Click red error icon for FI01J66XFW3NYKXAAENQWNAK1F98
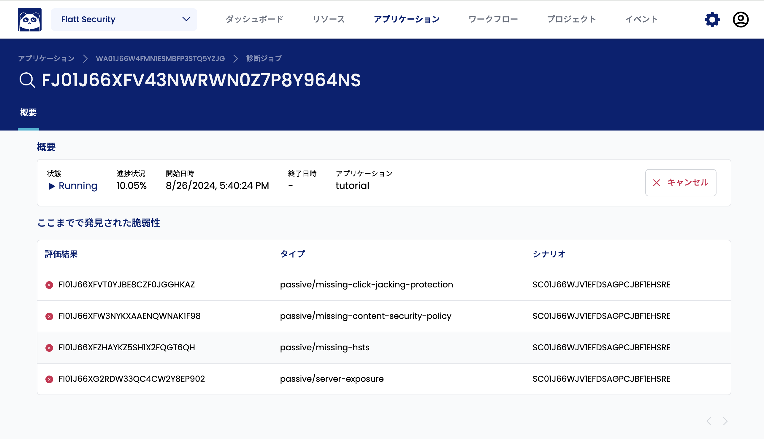Screen dimensions: 764x439 click(49, 316)
